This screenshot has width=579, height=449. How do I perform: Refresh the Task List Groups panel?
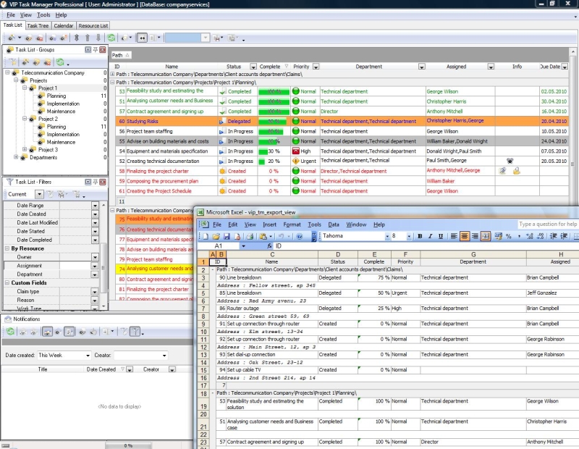click(60, 63)
